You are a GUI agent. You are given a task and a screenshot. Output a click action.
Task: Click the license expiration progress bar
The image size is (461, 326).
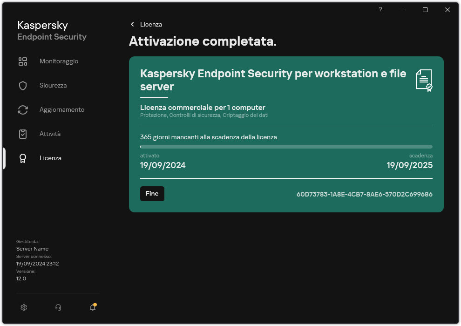point(286,147)
